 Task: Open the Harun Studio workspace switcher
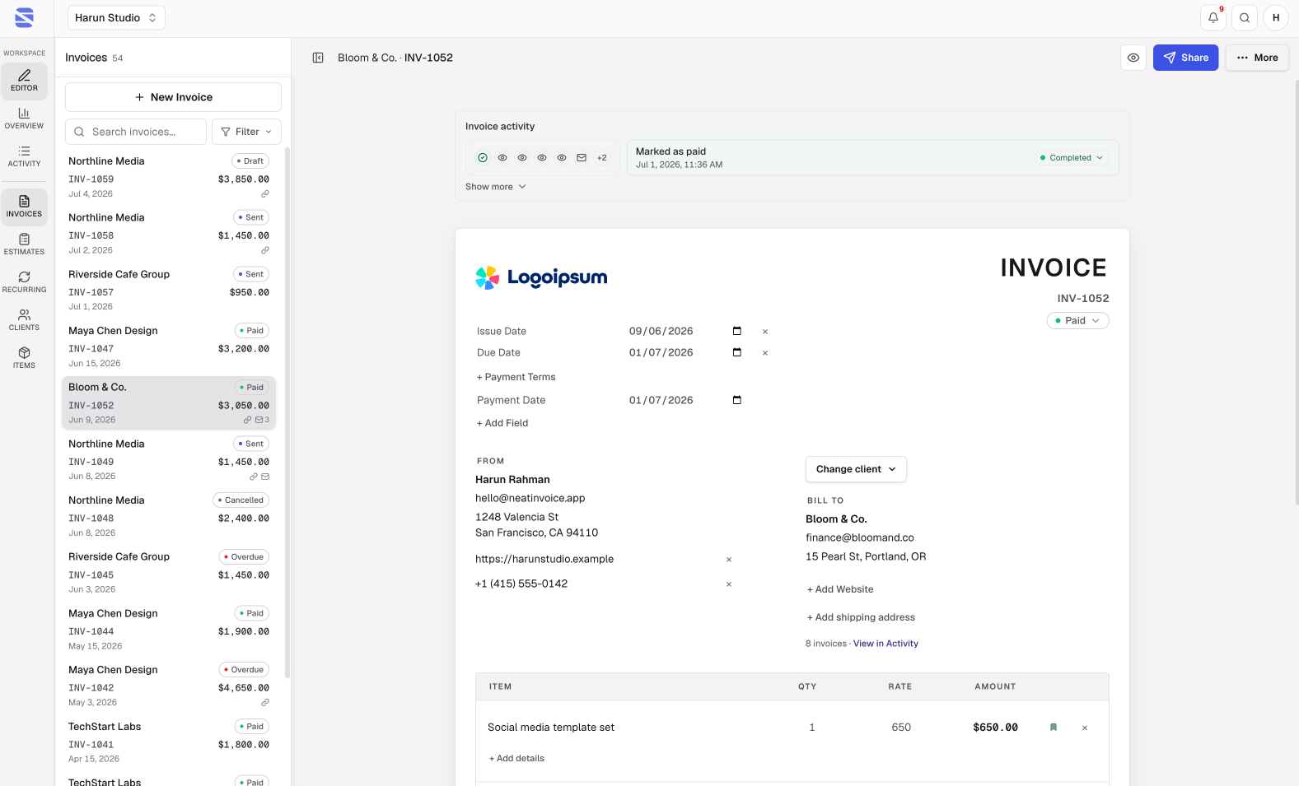[116, 17]
